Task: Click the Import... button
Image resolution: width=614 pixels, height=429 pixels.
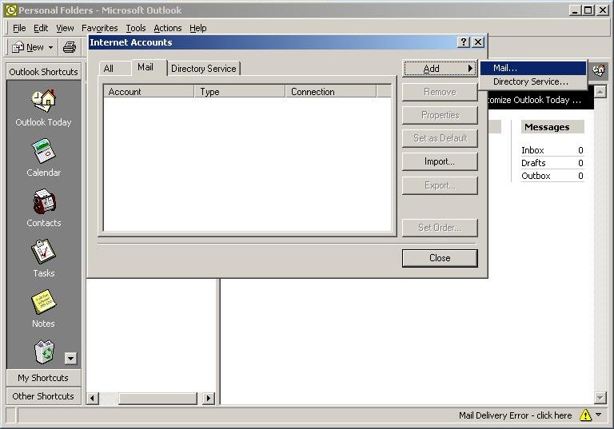Action: [440, 161]
